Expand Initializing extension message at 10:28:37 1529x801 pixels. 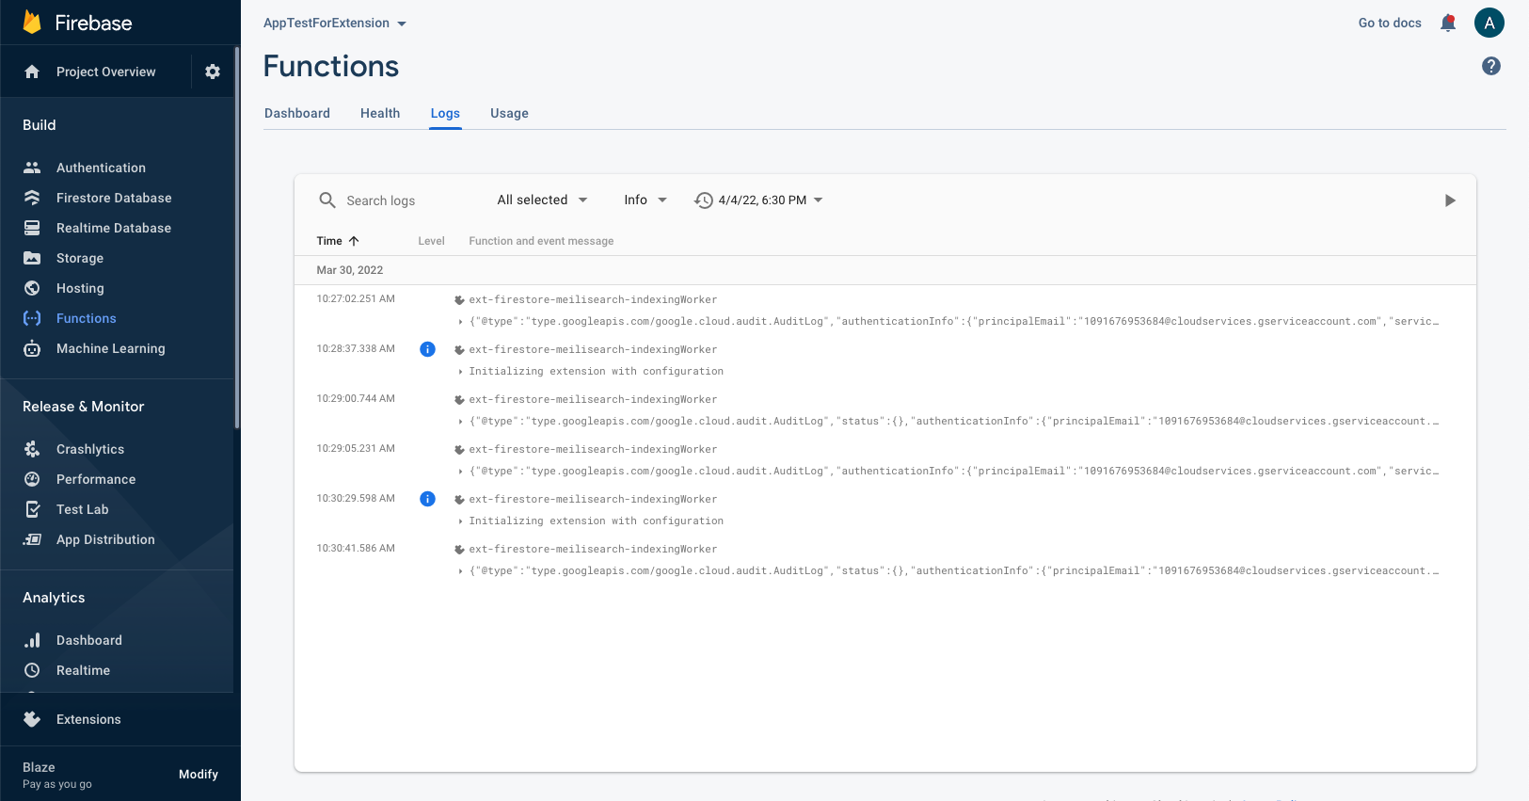[460, 372]
